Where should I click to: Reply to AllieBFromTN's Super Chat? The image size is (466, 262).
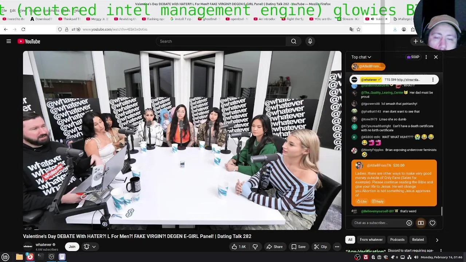point(378,202)
